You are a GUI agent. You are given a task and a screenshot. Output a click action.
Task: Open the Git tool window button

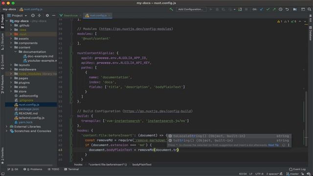coord(13,169)
